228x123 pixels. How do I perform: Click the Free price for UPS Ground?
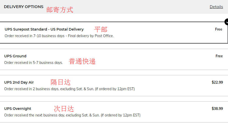coord(219,56)
